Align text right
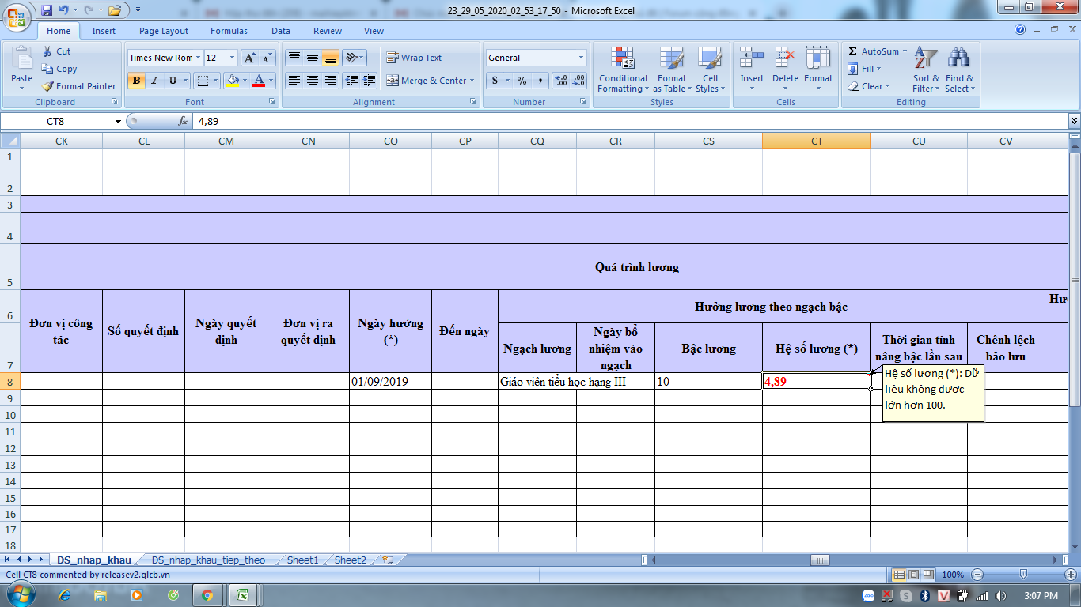1081x607 pixels. 330,81
